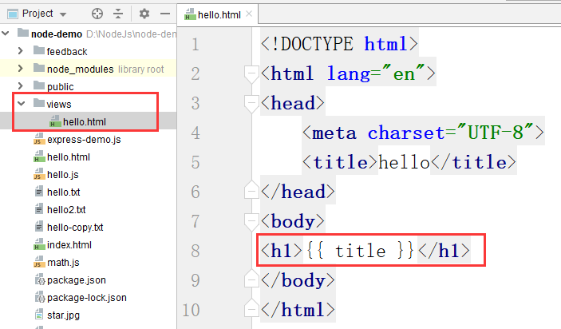The width and height of the screenshot is (561, 329).
Task: Click fold end marker at line 6
Action: coord(251,191)
